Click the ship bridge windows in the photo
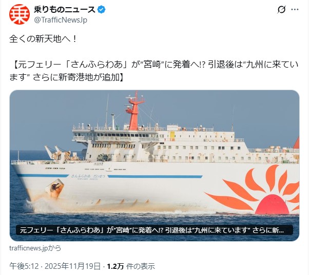309x275 pixels. tap(114, 135)
